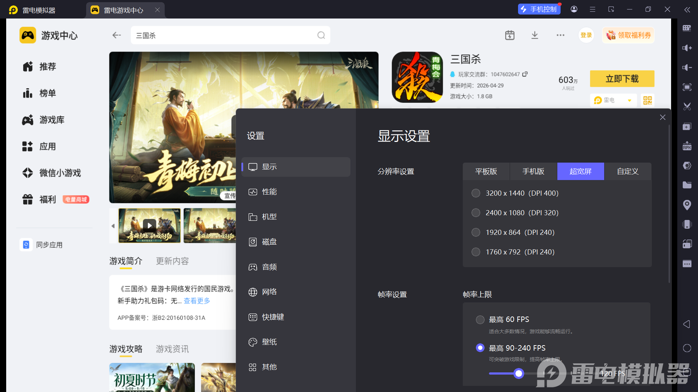This screenshot has width=698, height=392.
Task: Open the user account icon in title bar
Action: (x=574, y=9)
